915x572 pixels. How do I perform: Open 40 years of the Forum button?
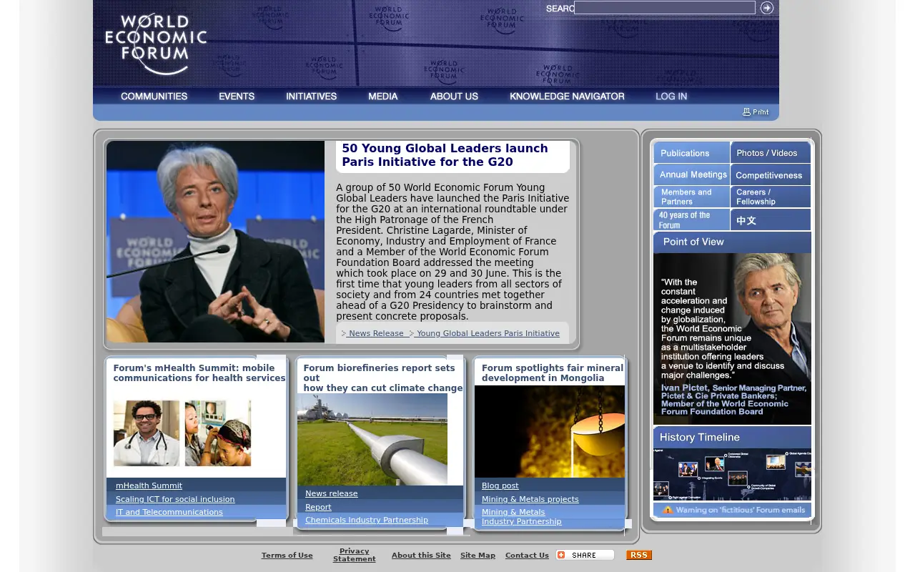click(x=691, y=220)
